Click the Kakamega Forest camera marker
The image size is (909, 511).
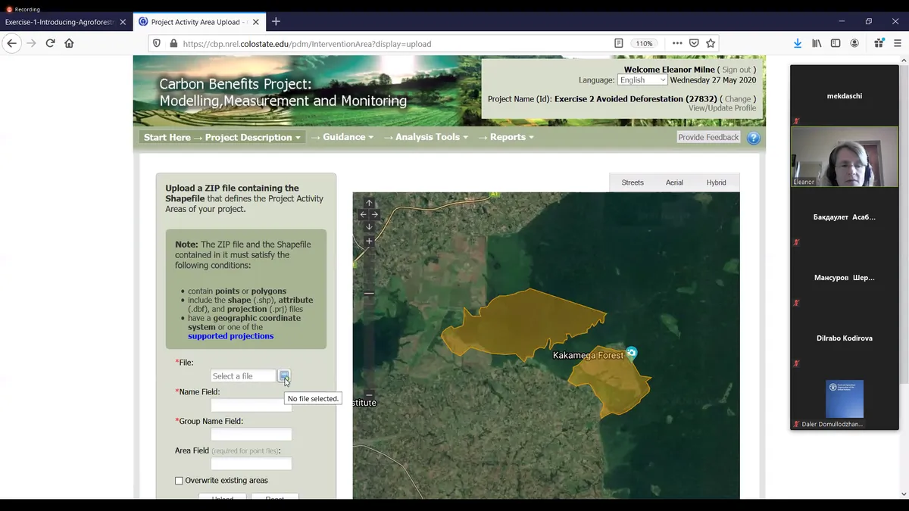point(632,353)
